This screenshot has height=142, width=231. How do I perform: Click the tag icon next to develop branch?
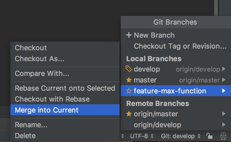pyautogui.click(x=129, y=69)
